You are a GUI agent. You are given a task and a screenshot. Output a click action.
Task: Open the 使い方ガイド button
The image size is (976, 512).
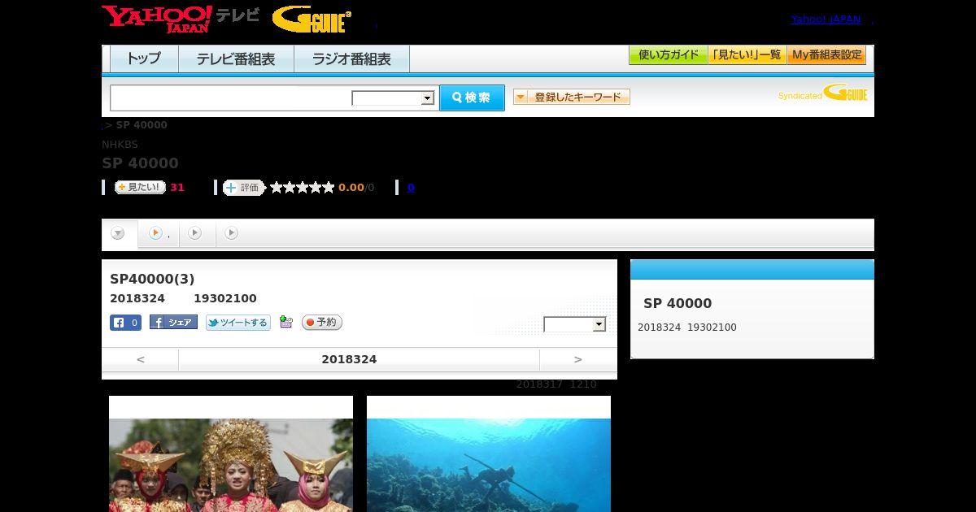pos(668,55)
